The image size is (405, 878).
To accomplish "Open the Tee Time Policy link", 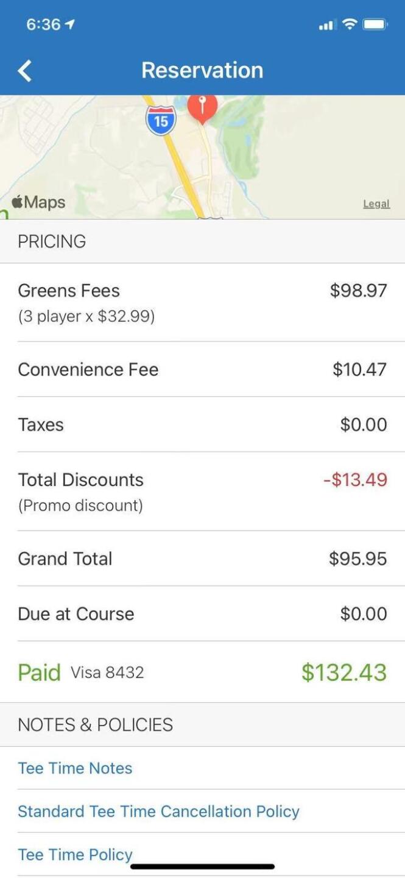I will (x=75, y=854).
